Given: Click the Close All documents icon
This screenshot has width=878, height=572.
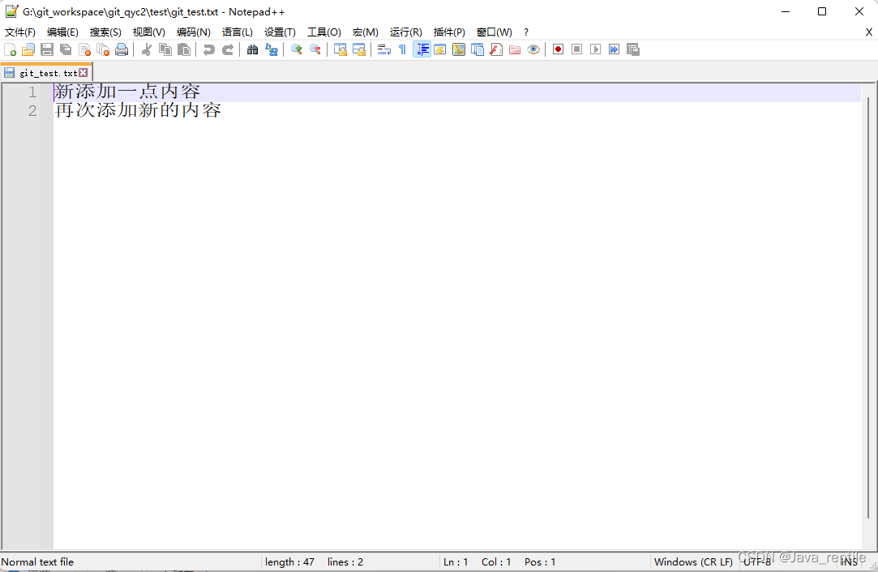Looking at the screenshot, I should pos(103,49).
